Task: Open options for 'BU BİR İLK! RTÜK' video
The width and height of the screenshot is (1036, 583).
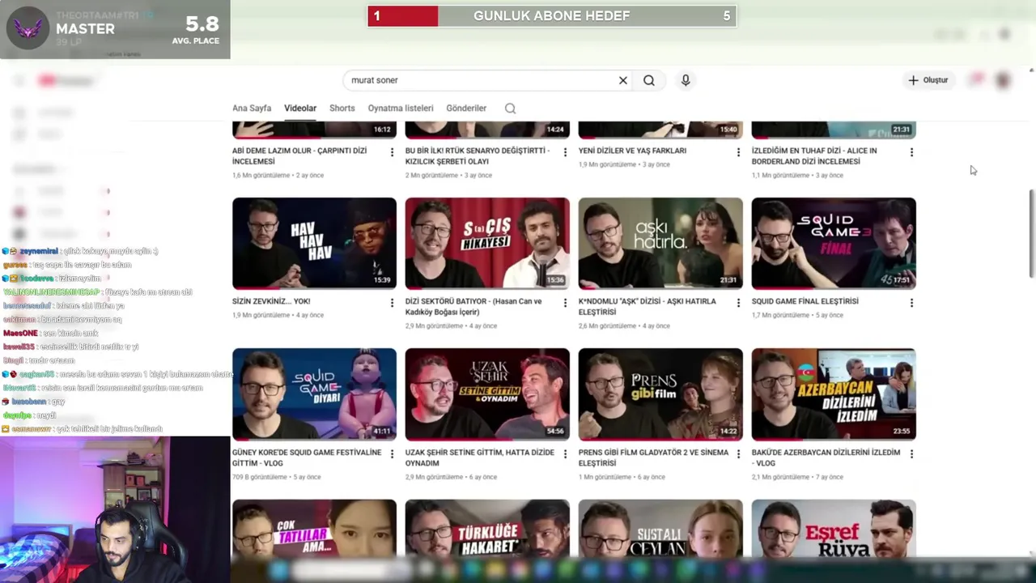Action: [x=565, y=152]
